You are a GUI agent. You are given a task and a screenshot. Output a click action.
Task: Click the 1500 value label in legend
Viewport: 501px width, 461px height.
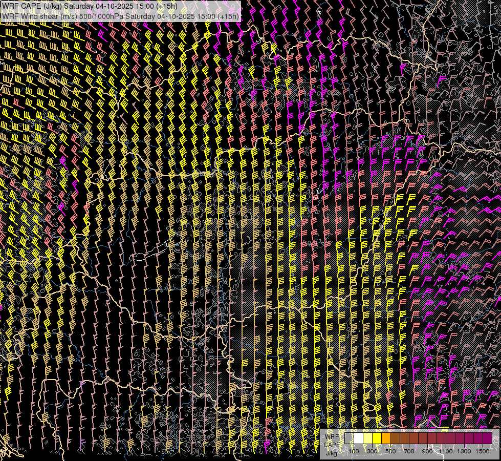click(x=483, y=451)
